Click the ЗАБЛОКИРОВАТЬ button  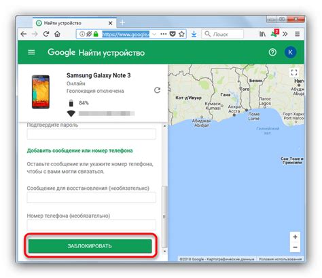[x=90, y=246]
